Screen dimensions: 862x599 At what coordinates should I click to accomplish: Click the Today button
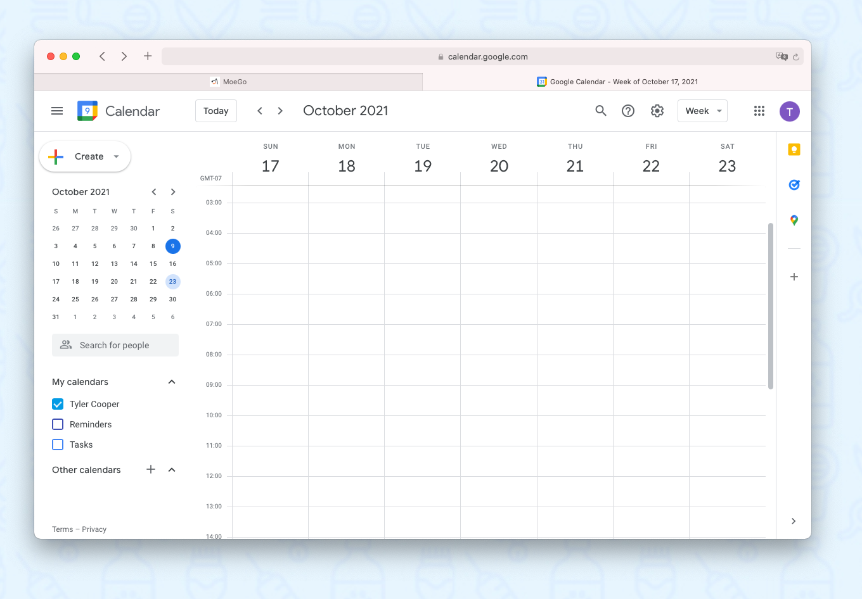[x=216, y=111]
